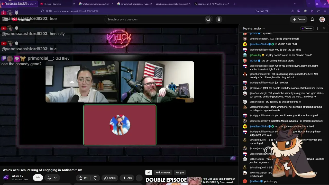The height and width of the screenshot is (185, 329).
Task: Switch to the mrgirl whick impression tab
Action: 135,4
